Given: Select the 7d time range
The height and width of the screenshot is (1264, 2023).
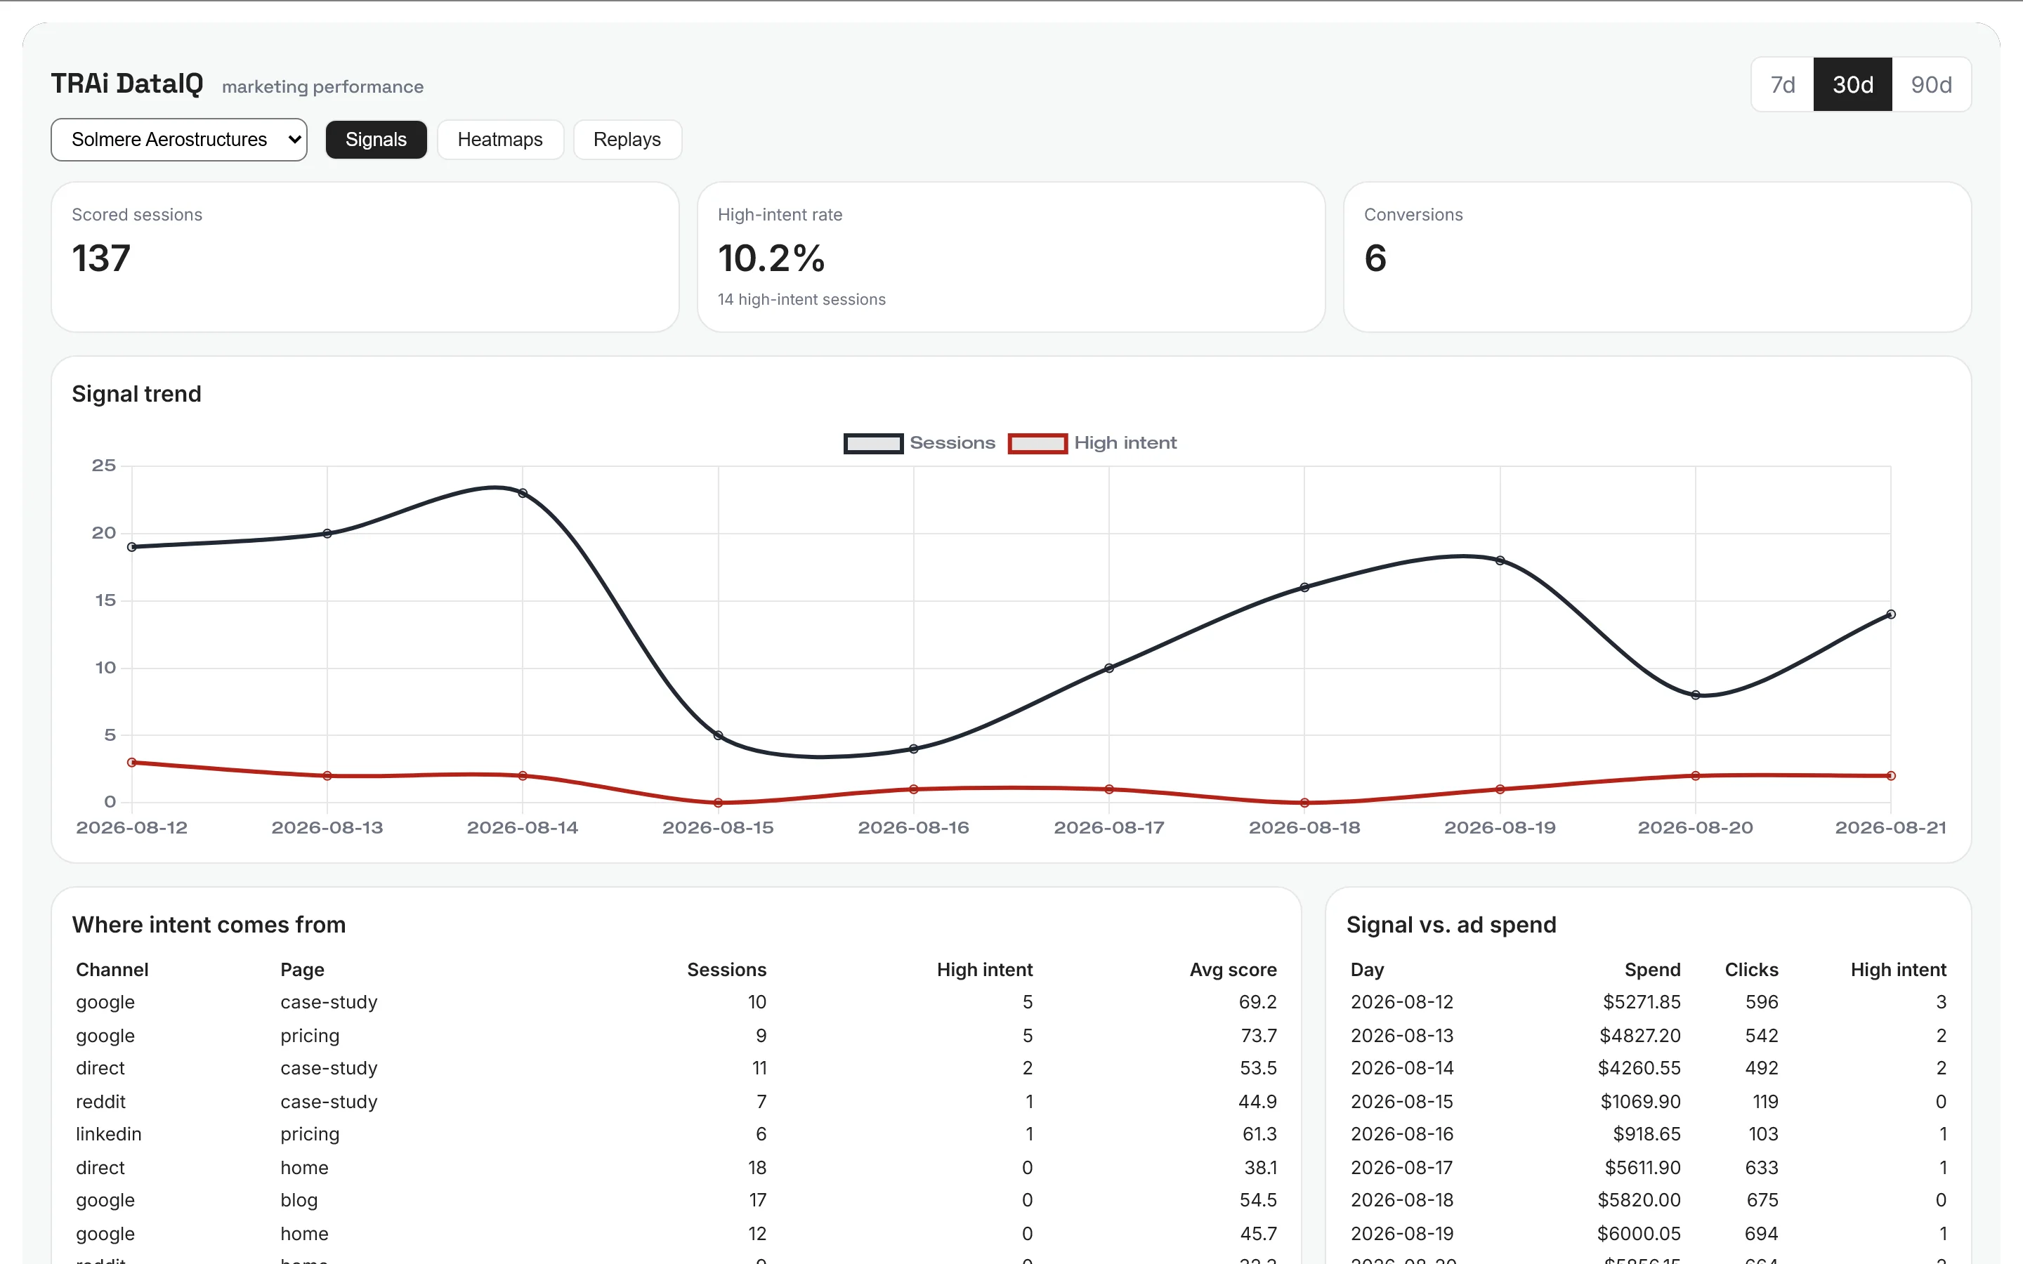Looking at the screenshot, I should tap(1782, 84).
